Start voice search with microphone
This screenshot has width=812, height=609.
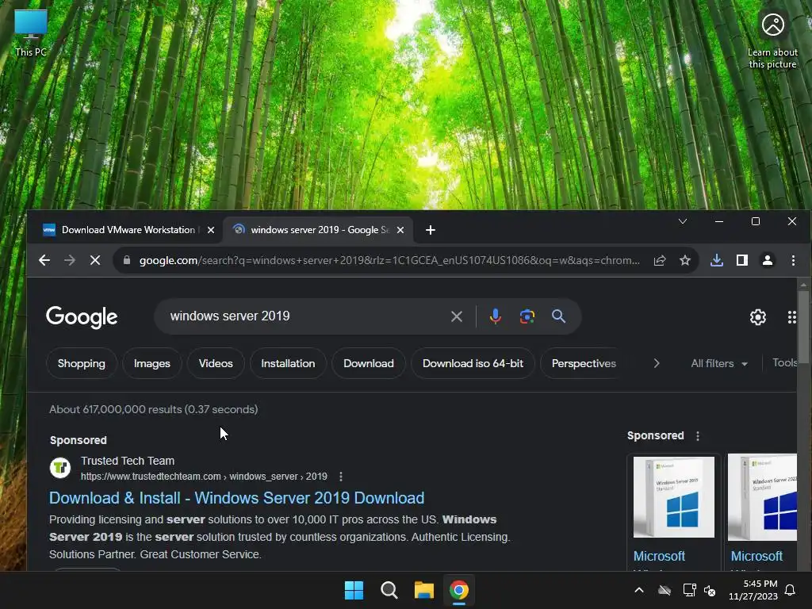(x=495, y=316)
